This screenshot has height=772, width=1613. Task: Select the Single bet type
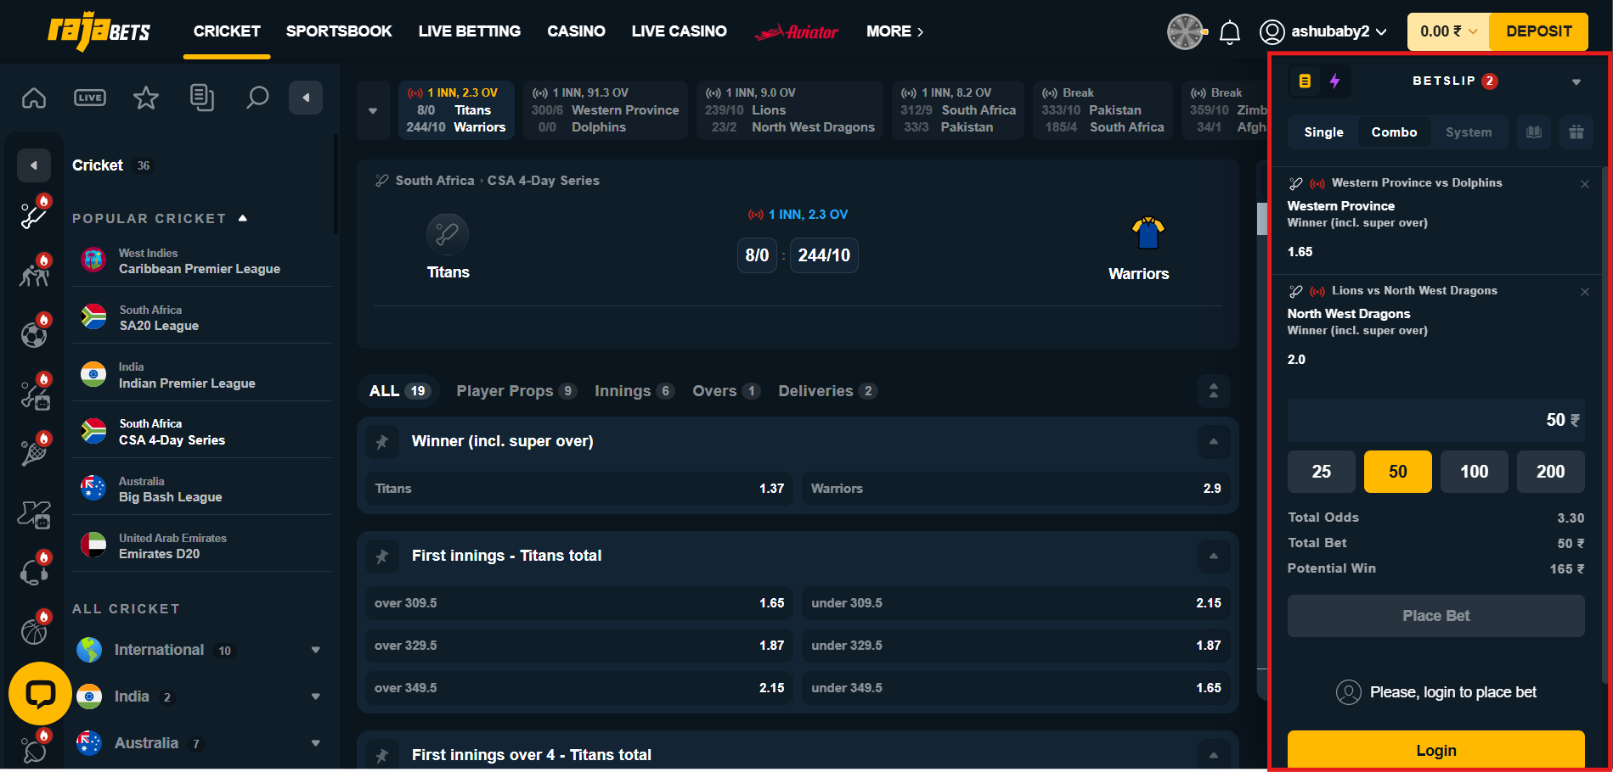[x=1323, y=132]
